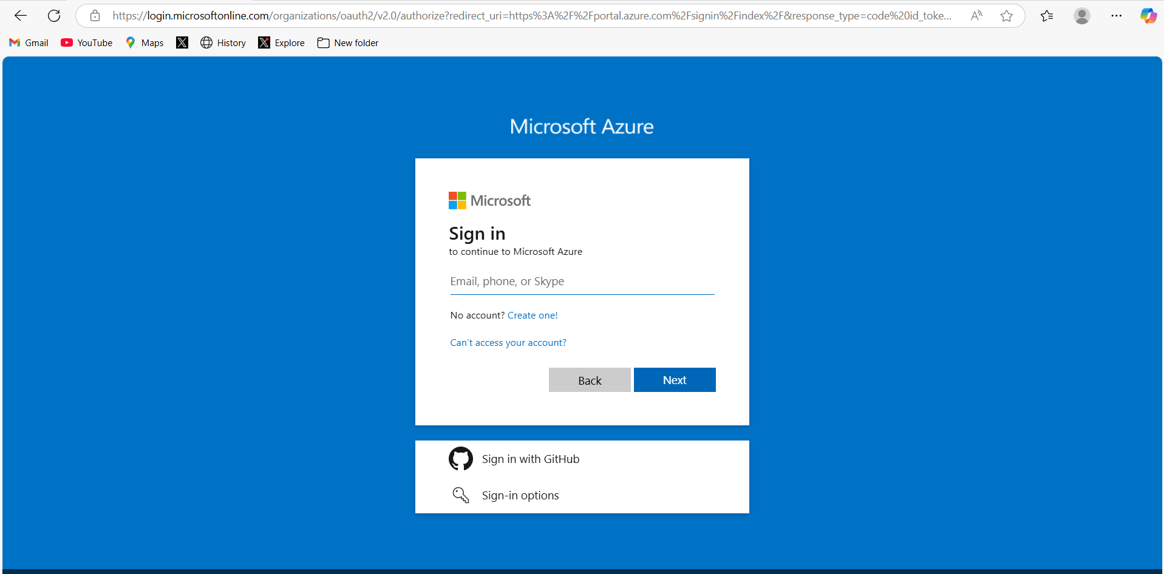
Task: Open Explore bookmark
Action: tap(281, 42)
